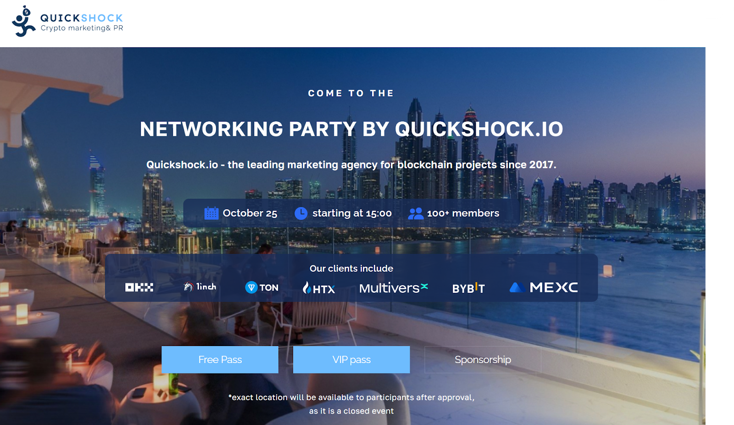This screenshot has width=734, height=425.
Task: Click the Networking Party headline
Action: tap(351, 129)
